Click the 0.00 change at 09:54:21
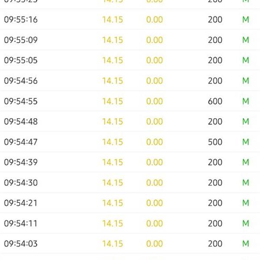The width and height of the screenshot is (260, 260). point(154,203)
